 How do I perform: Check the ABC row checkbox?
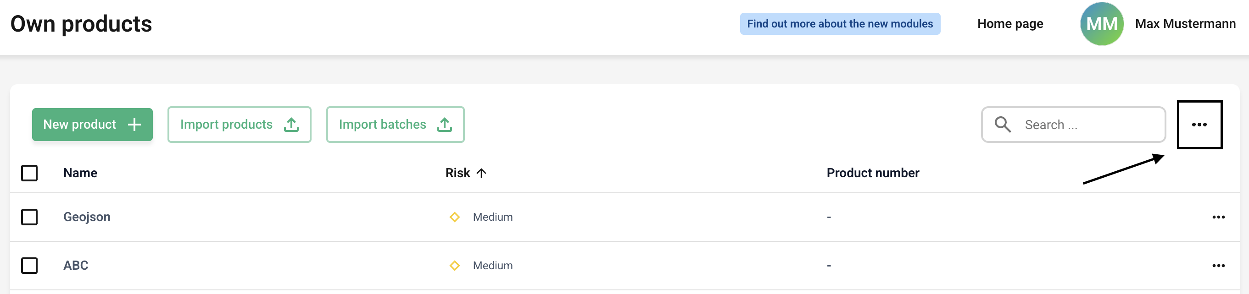(x=29, y=266)
